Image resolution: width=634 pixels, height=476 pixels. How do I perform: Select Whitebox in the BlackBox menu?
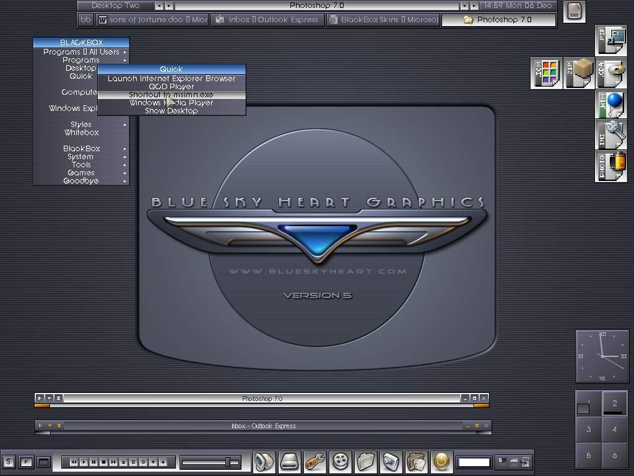point(81,133)
